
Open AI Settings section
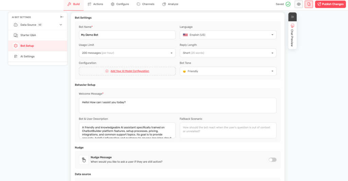pos(38,56)
